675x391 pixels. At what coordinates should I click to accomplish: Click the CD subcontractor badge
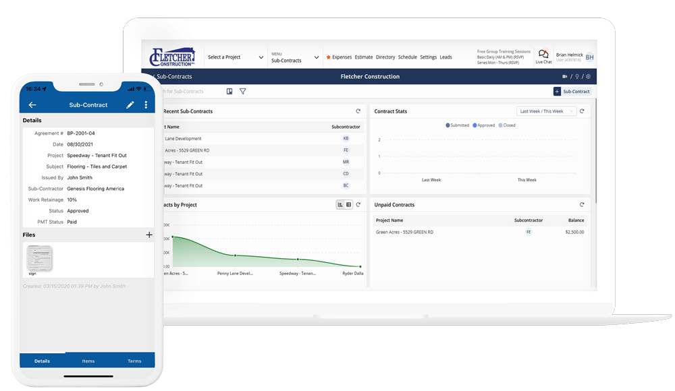tap(346, 174)
